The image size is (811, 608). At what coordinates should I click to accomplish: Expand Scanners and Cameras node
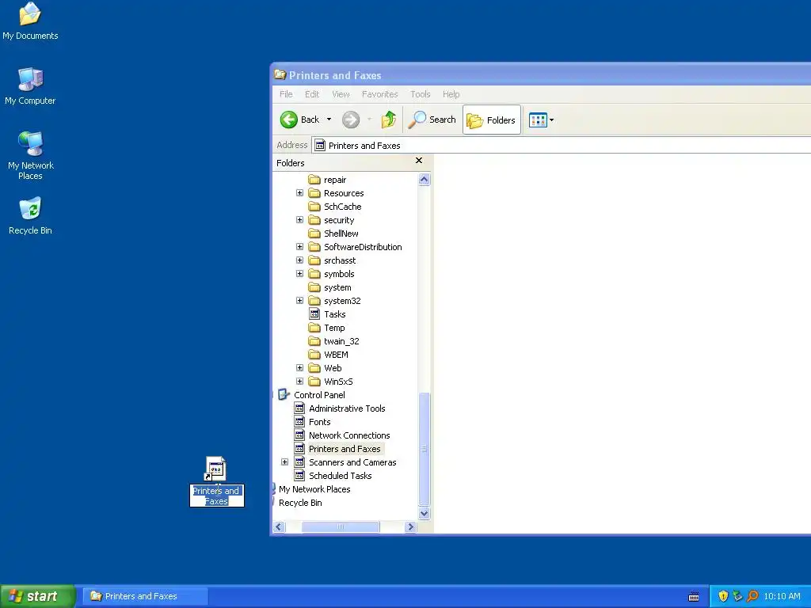(284, 462)
